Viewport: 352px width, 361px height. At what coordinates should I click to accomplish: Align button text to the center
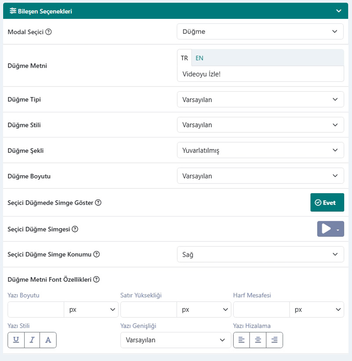(x=258, y=340)
